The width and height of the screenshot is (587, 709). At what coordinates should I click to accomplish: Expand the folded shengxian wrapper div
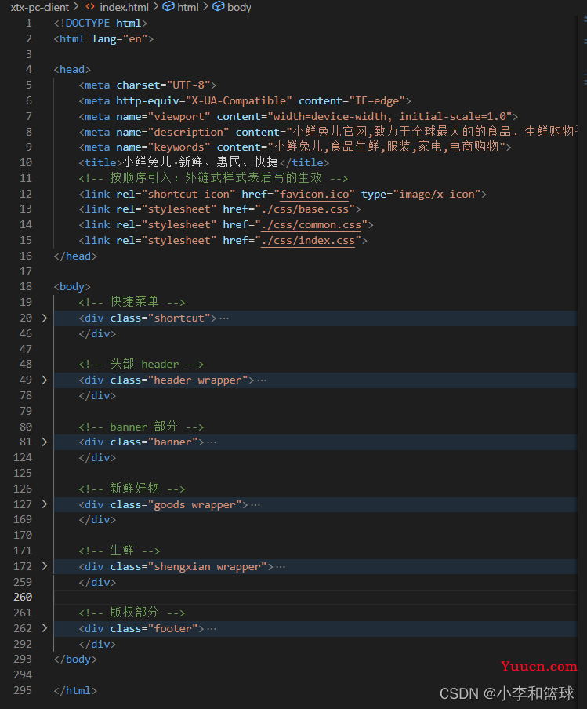45,566
